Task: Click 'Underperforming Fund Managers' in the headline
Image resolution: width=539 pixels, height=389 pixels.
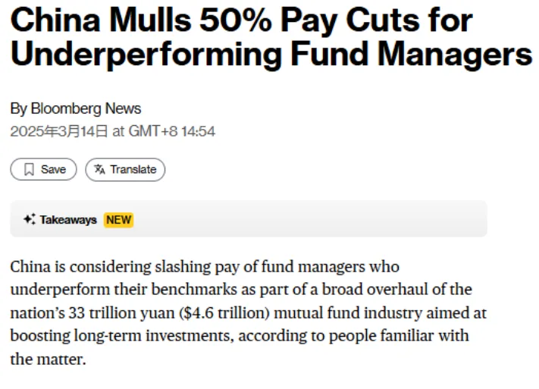Action: point(271,55)
